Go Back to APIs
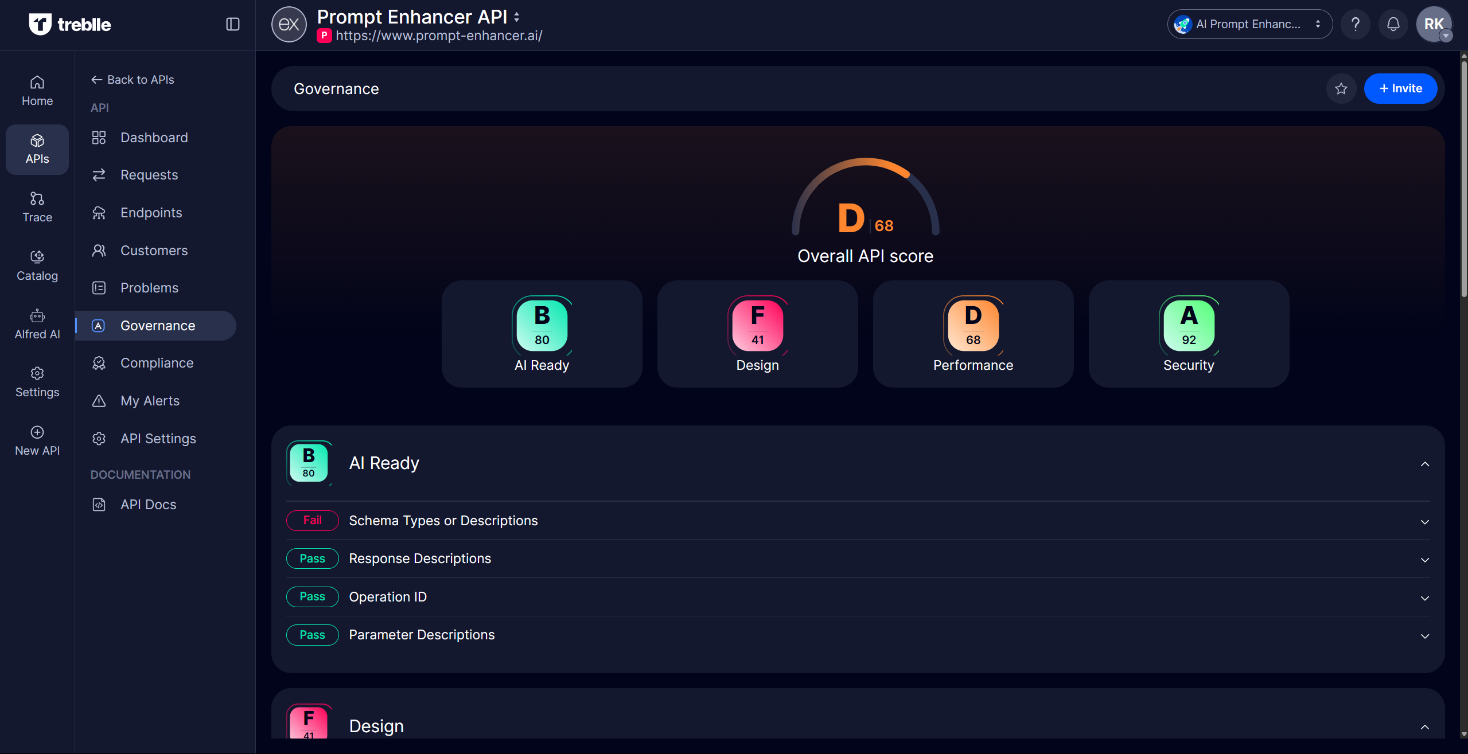 133,80
